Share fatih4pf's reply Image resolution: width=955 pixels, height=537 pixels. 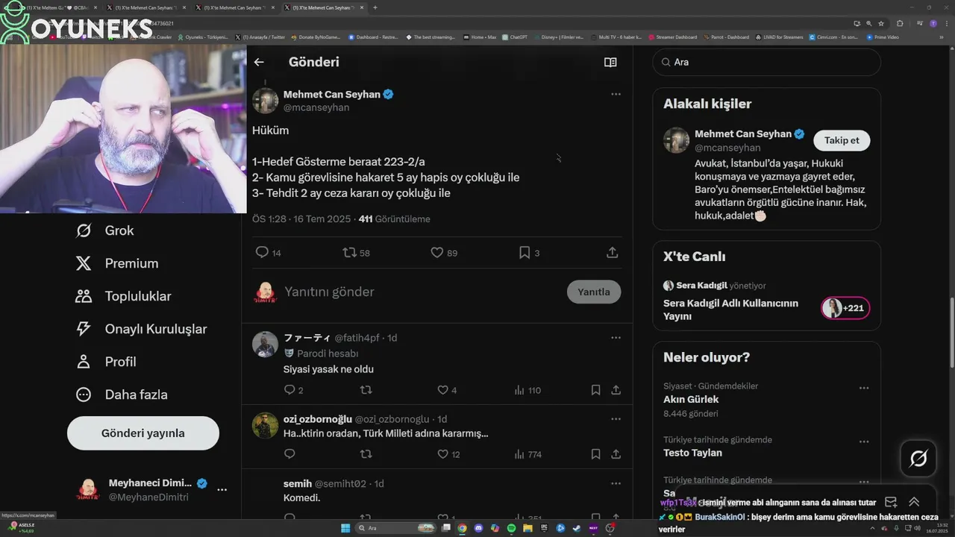[x=616, y=390]
